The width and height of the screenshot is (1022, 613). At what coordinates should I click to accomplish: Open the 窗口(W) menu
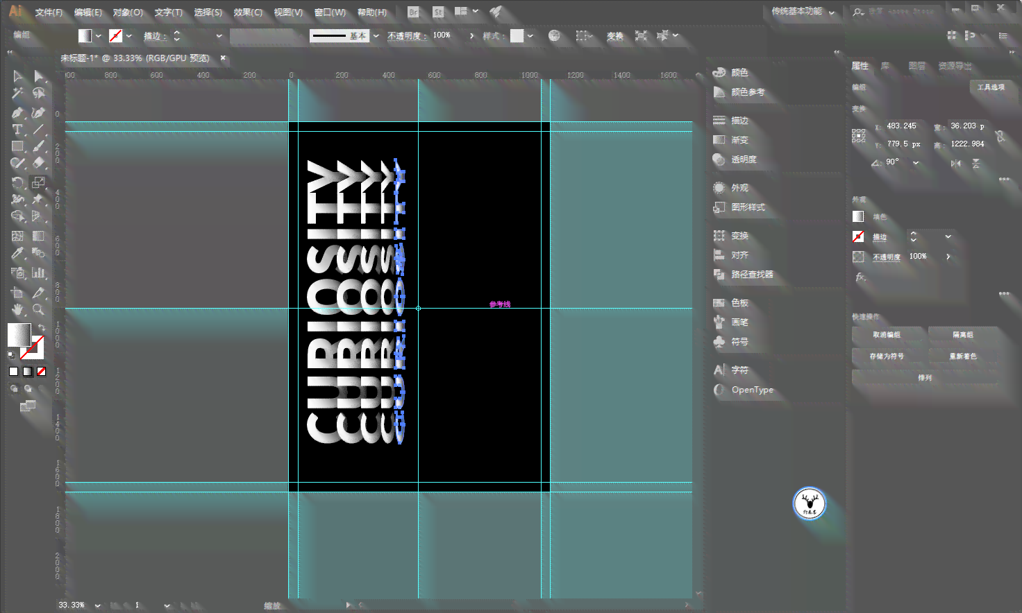coord(330,12)
